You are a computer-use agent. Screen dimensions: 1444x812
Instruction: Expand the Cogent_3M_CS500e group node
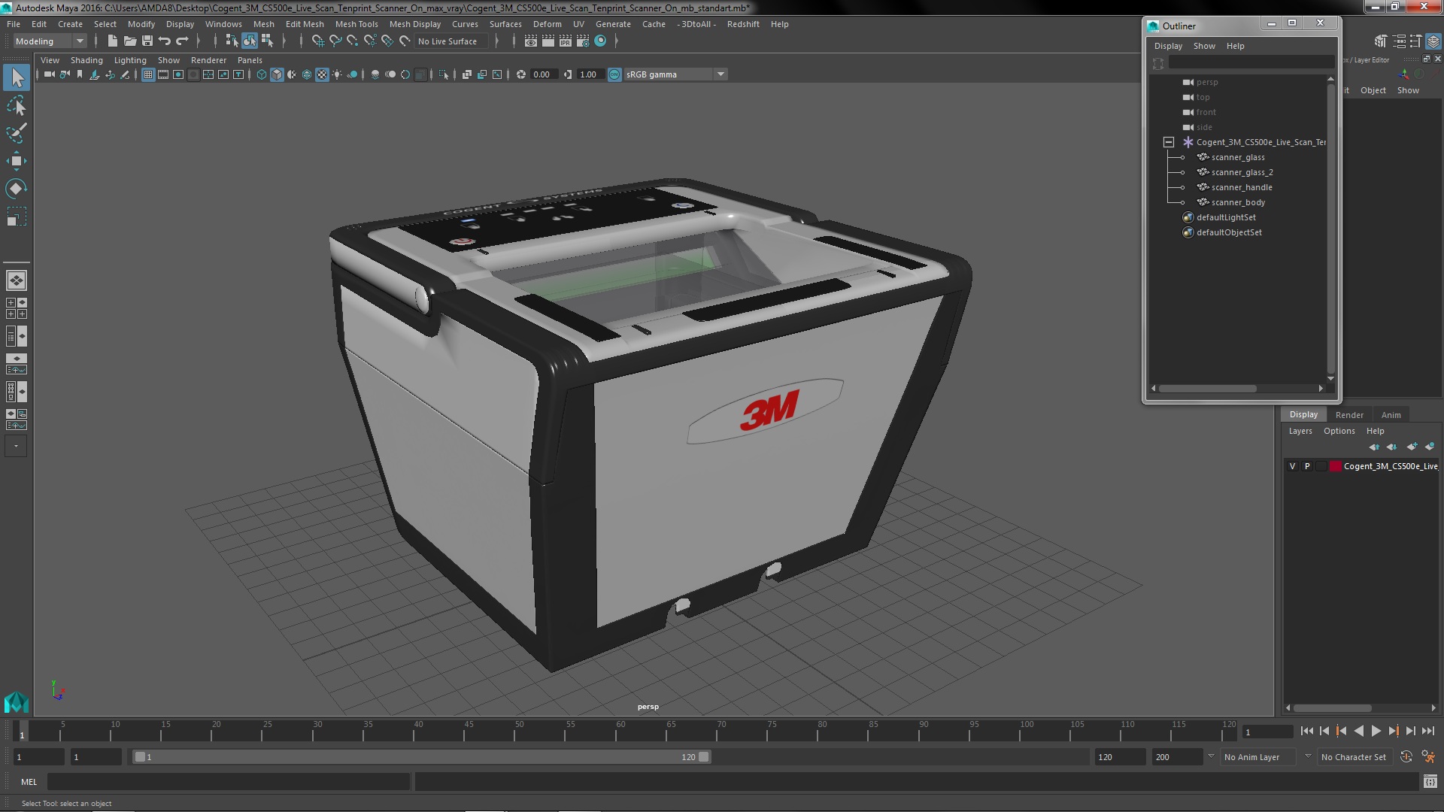click(x=1168, y=142)
